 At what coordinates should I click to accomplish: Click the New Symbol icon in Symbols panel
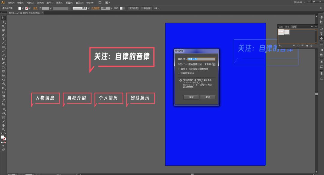pos(307,45)
